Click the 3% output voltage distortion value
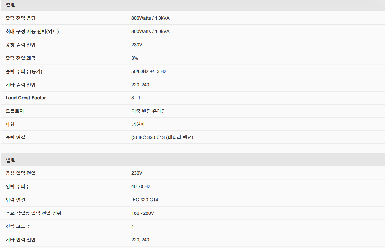 tap(135, 58)
